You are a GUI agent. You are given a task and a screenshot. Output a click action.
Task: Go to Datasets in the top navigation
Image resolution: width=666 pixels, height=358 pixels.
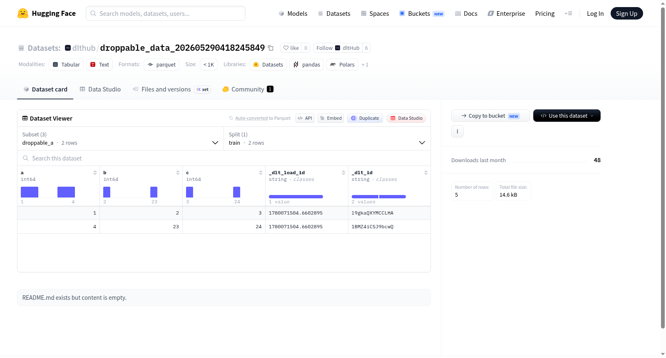(334, 13)
